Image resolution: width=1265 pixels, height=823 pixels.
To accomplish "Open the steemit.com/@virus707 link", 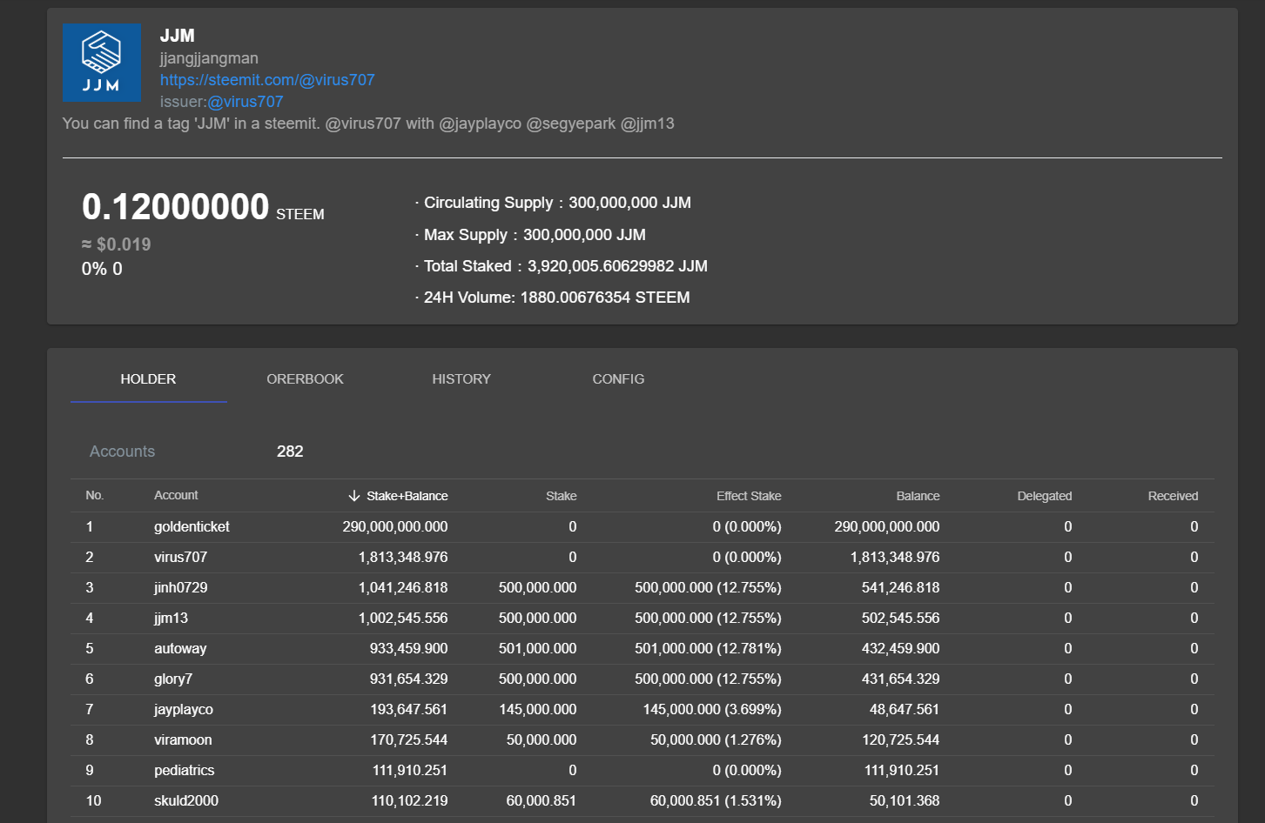I will pyautogui.click(x=267, y=80).
